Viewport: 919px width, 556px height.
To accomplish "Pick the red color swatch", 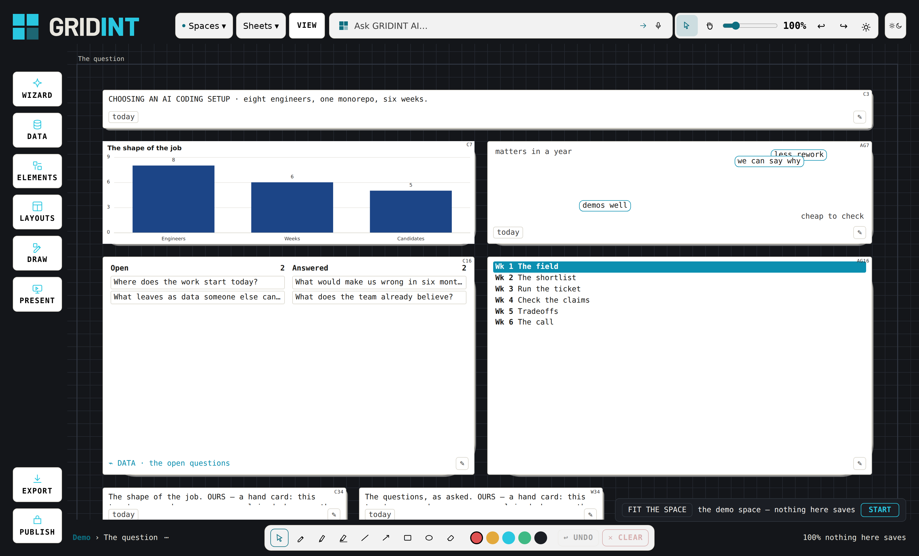I will pos(476,538).
